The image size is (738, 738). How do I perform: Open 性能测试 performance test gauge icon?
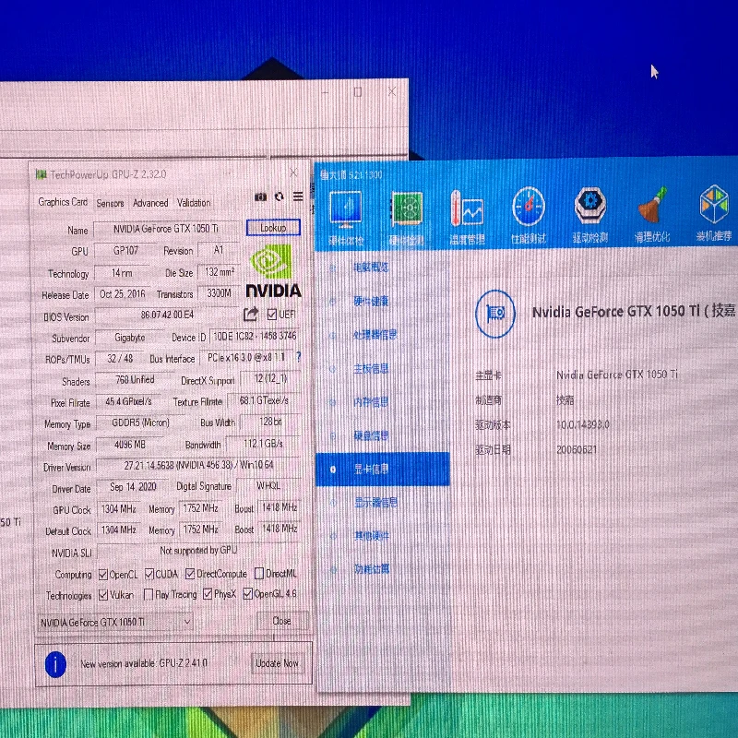click(x=528, y=216)
